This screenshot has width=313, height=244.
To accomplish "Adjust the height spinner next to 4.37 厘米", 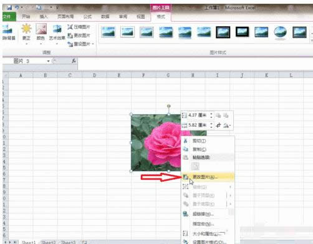I will pyautogui.click(x=211, y=115).
